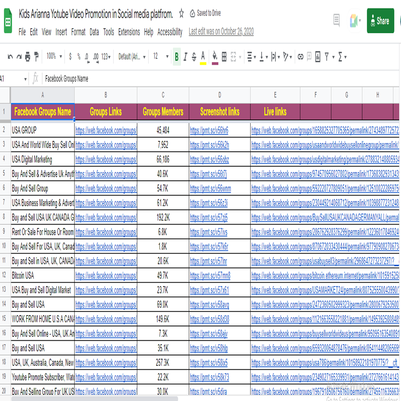401x401 pixels.
Task: Click the Insert chart icon
Action: 318,56
